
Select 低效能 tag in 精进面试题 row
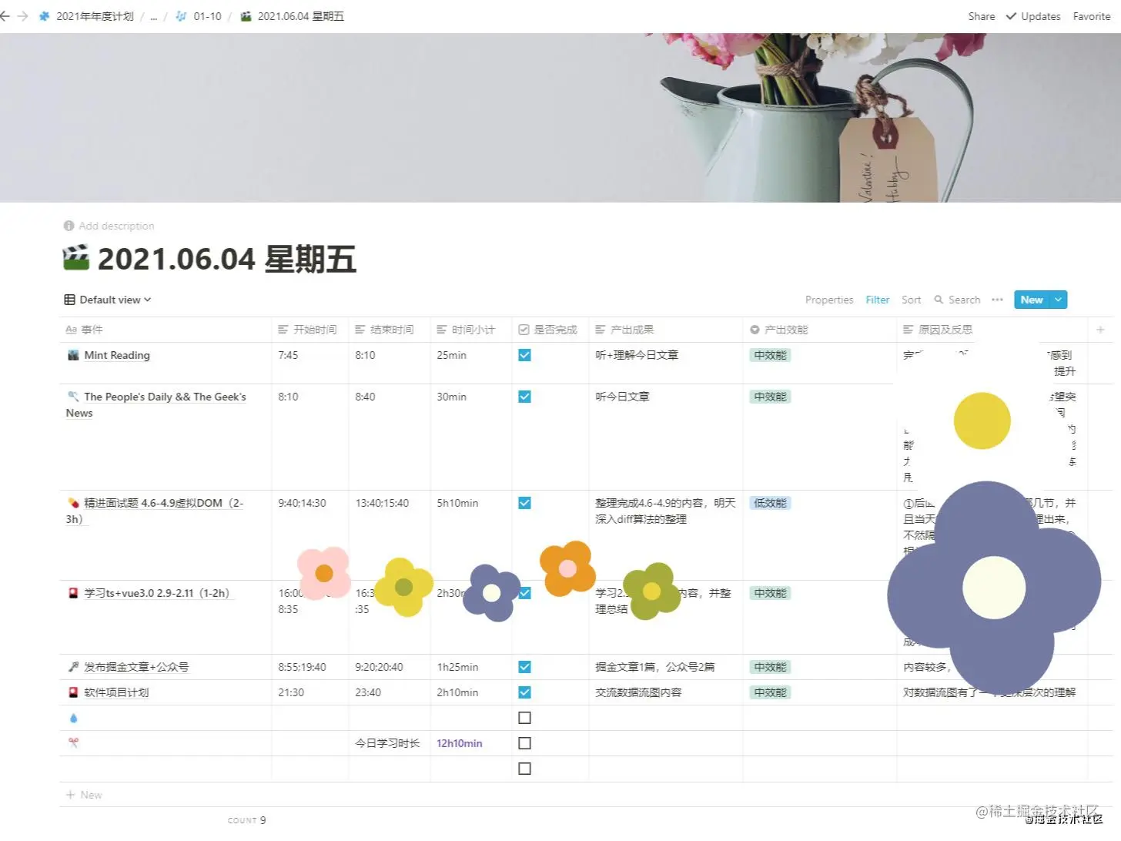tap(770, 503)
